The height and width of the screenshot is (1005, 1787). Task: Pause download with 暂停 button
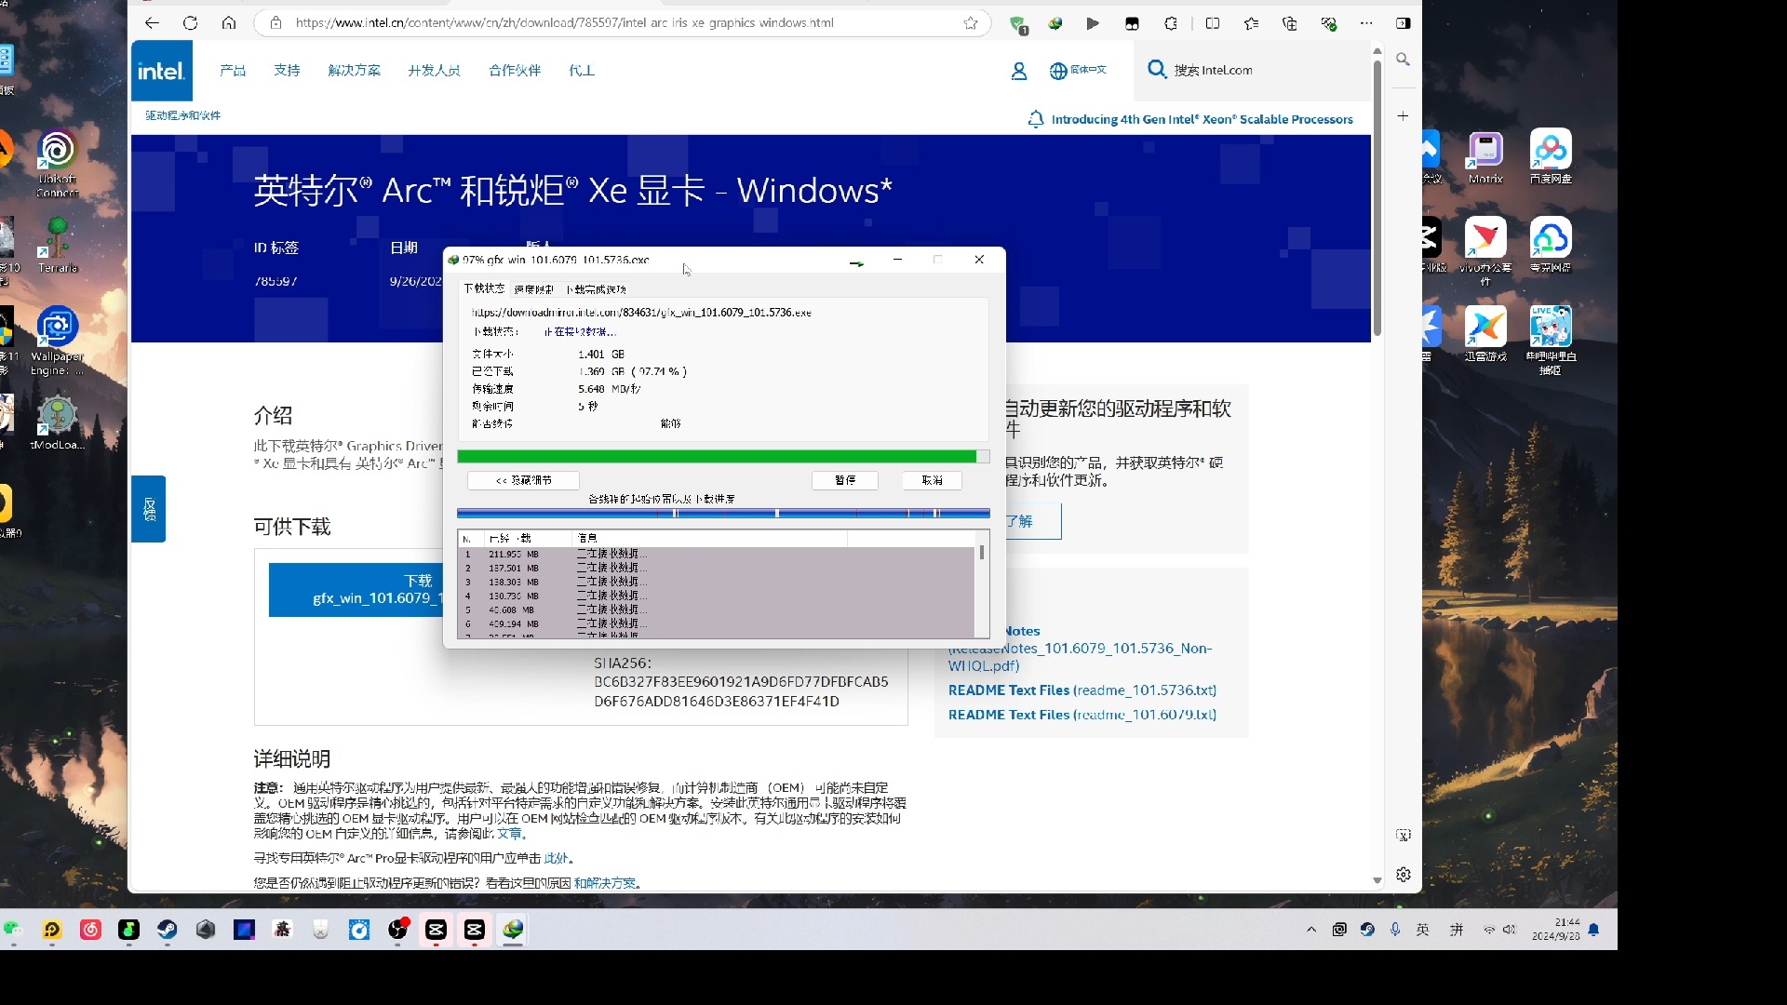[845, 480]
